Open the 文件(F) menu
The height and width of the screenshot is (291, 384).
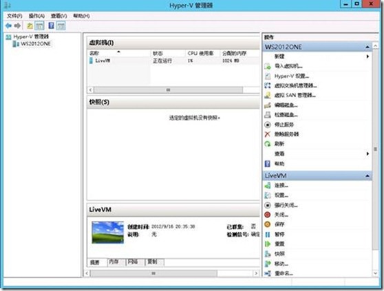click(14, 16)
